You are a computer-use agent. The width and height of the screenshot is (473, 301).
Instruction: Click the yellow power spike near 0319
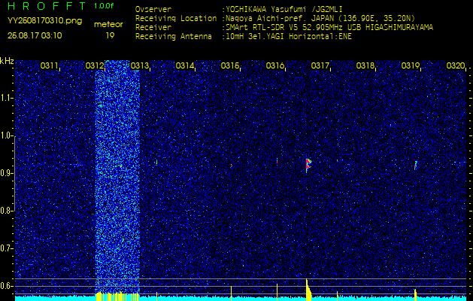[415, 294]
